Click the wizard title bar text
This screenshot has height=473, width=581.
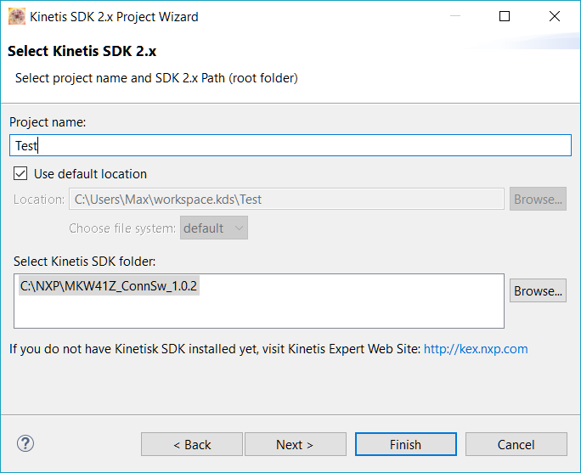coord(114,16)
